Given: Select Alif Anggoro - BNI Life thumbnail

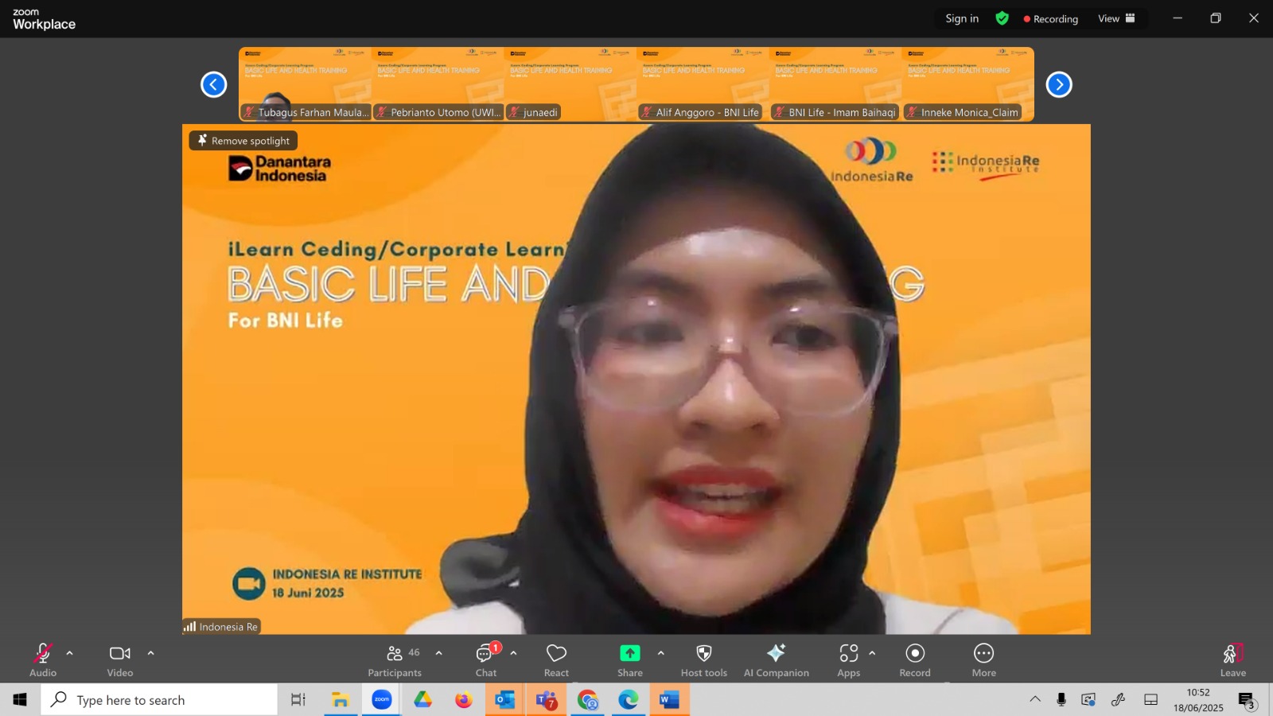Looking at the screenshot, I should coord(703,84).
